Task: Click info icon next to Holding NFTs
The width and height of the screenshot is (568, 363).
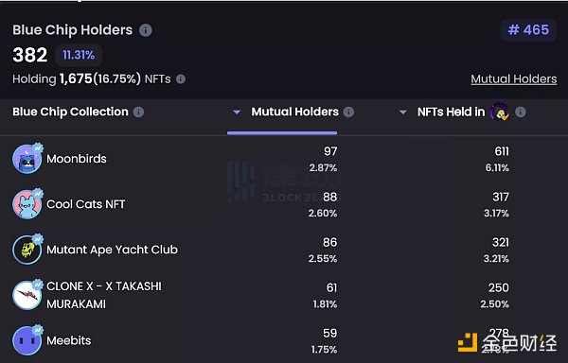Action: point(181,78)
